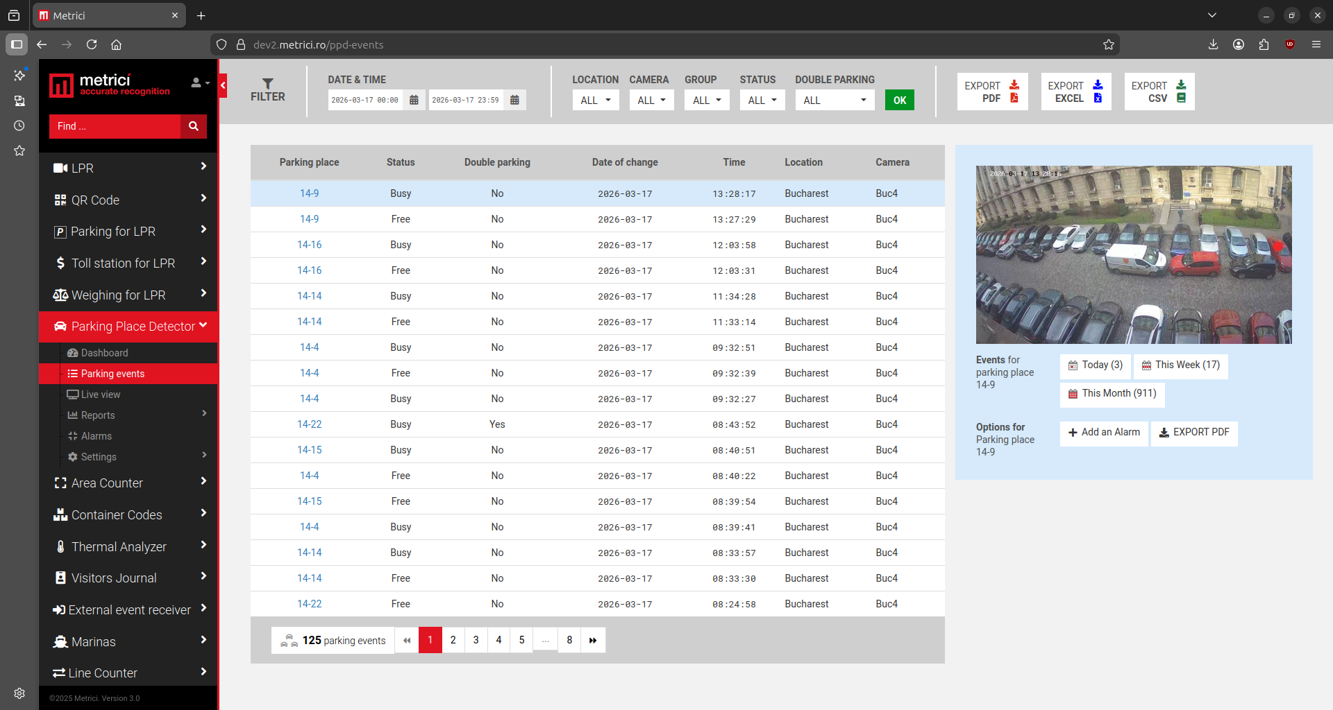Image resolution: width=1333 pixels, height=710 pixels.
Task: Open browser downloads icon
Action: click(1213, 44)
